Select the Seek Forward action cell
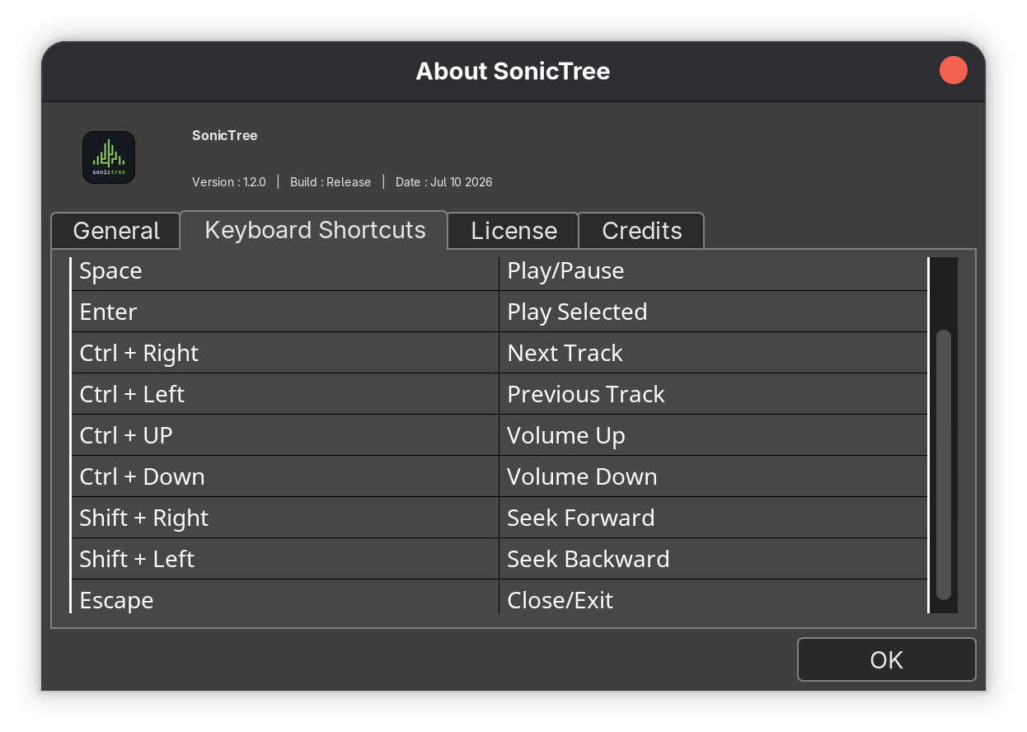 [714, 518]
